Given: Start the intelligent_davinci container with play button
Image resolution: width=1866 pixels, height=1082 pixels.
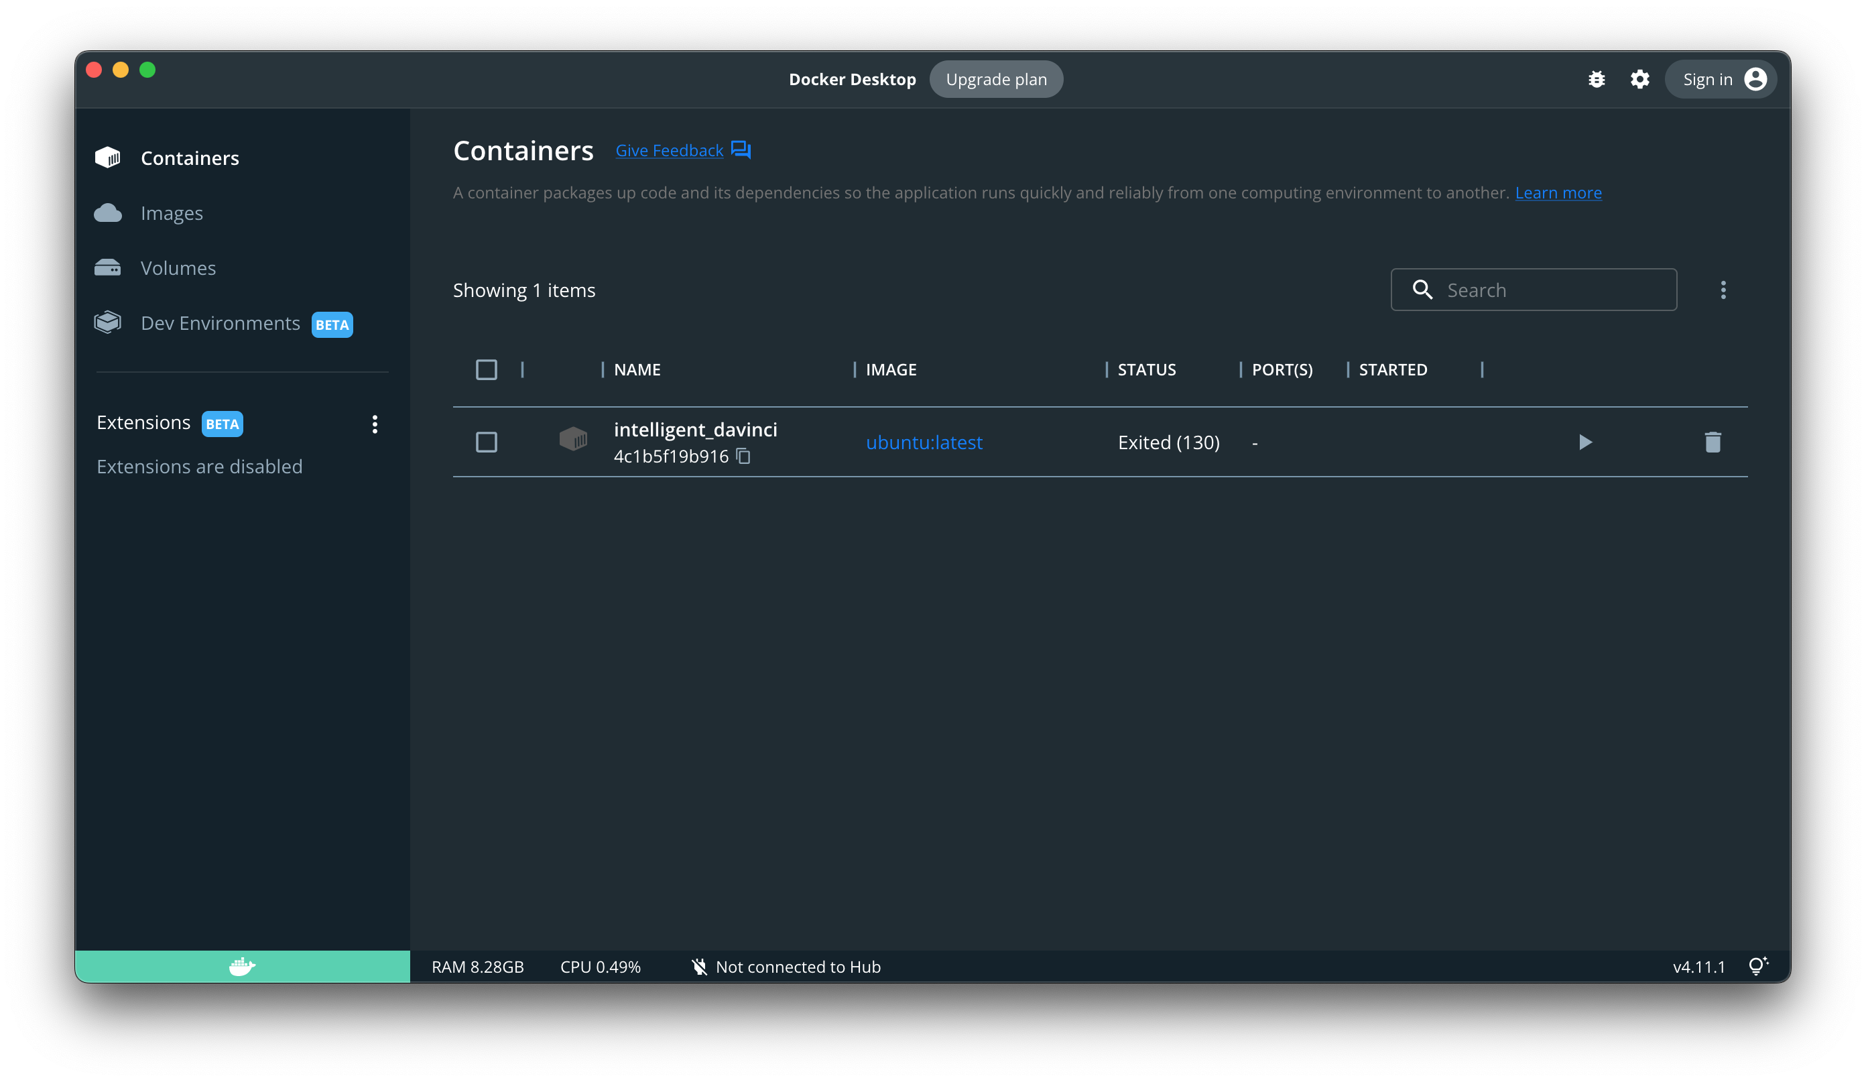Looking at the screenshot, I should click(x=1584, y=442).
